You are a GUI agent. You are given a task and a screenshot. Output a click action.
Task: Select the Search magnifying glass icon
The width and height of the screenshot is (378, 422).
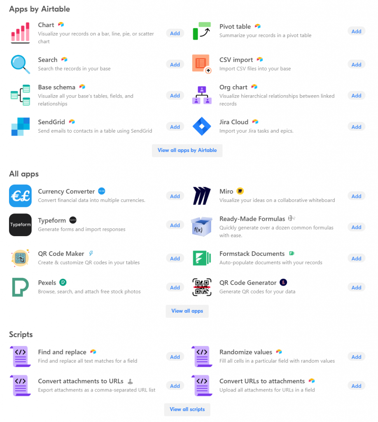point(20,64)
